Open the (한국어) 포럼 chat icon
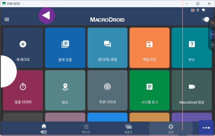This screenshot has width=215, height=136. coord(107,44)
